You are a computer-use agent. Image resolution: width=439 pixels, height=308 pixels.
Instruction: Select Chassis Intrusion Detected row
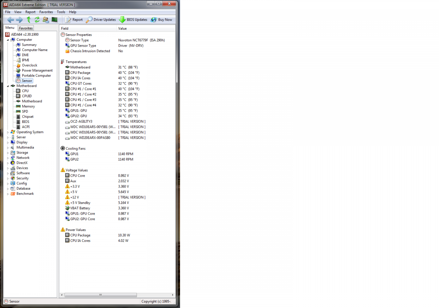coord(117,51)
